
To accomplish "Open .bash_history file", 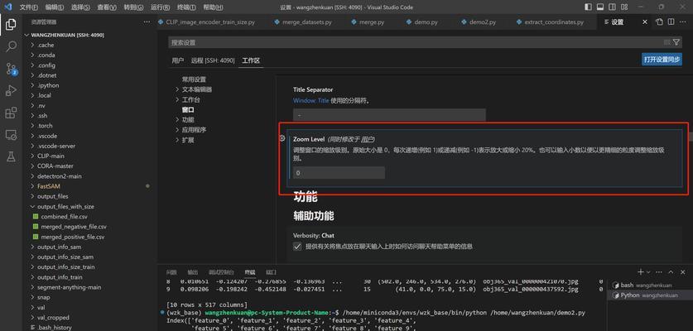I will [55, 328].
